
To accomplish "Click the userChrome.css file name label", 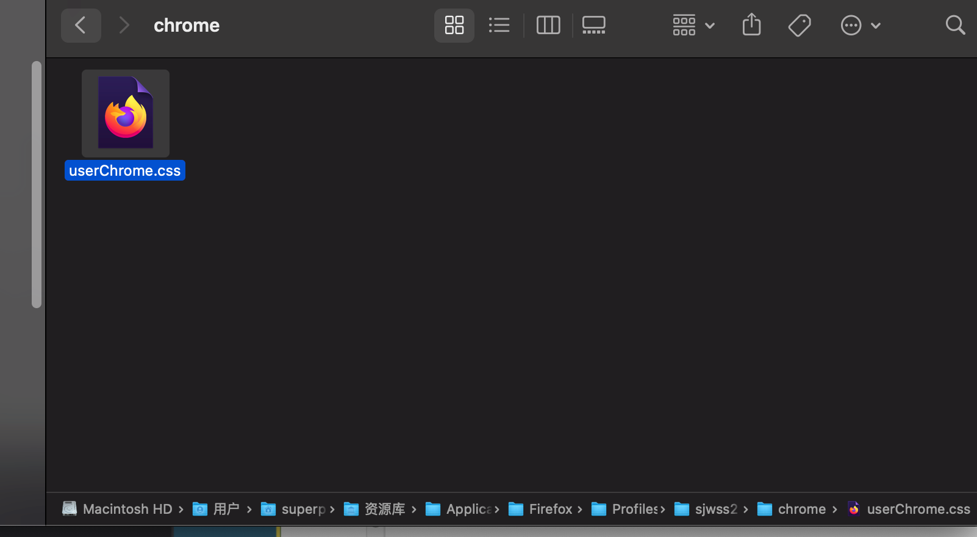I will 125,170.
